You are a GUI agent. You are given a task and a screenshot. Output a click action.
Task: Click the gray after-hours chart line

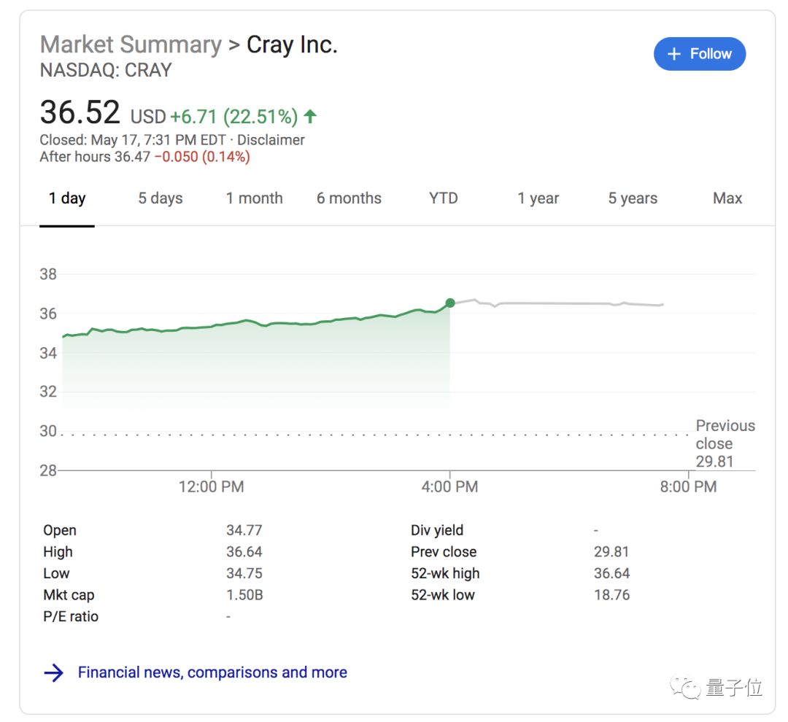pos(555,303)
